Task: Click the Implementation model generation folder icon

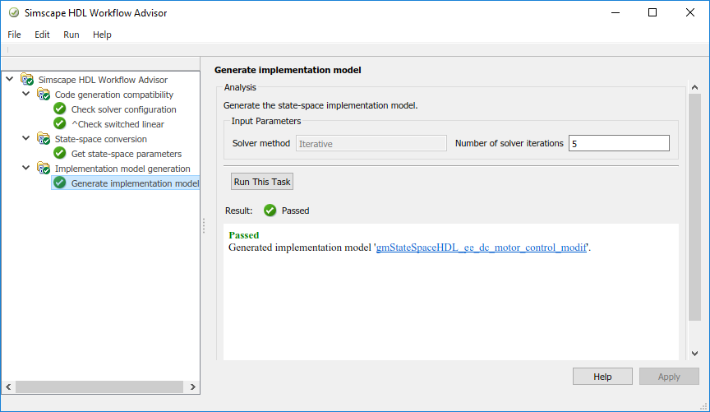Action: click(44, 169)
